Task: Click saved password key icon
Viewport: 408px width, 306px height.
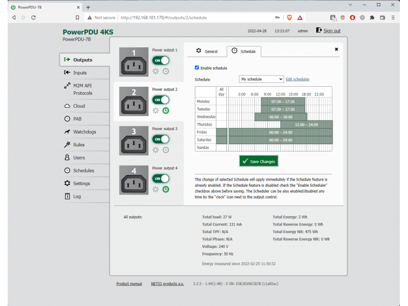Action: point(277,17)
